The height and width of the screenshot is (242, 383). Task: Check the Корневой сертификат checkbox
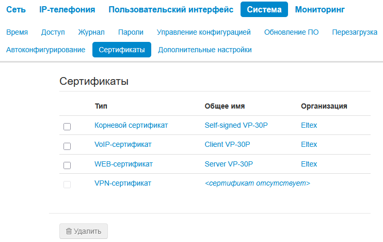(67, 127)
